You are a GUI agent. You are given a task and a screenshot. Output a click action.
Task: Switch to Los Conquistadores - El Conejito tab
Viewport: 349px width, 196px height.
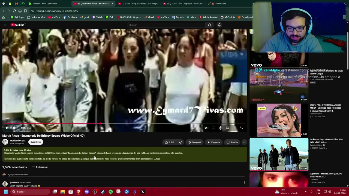click(138, 4)
